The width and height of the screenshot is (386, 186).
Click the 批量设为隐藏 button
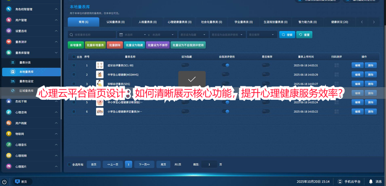135,45
